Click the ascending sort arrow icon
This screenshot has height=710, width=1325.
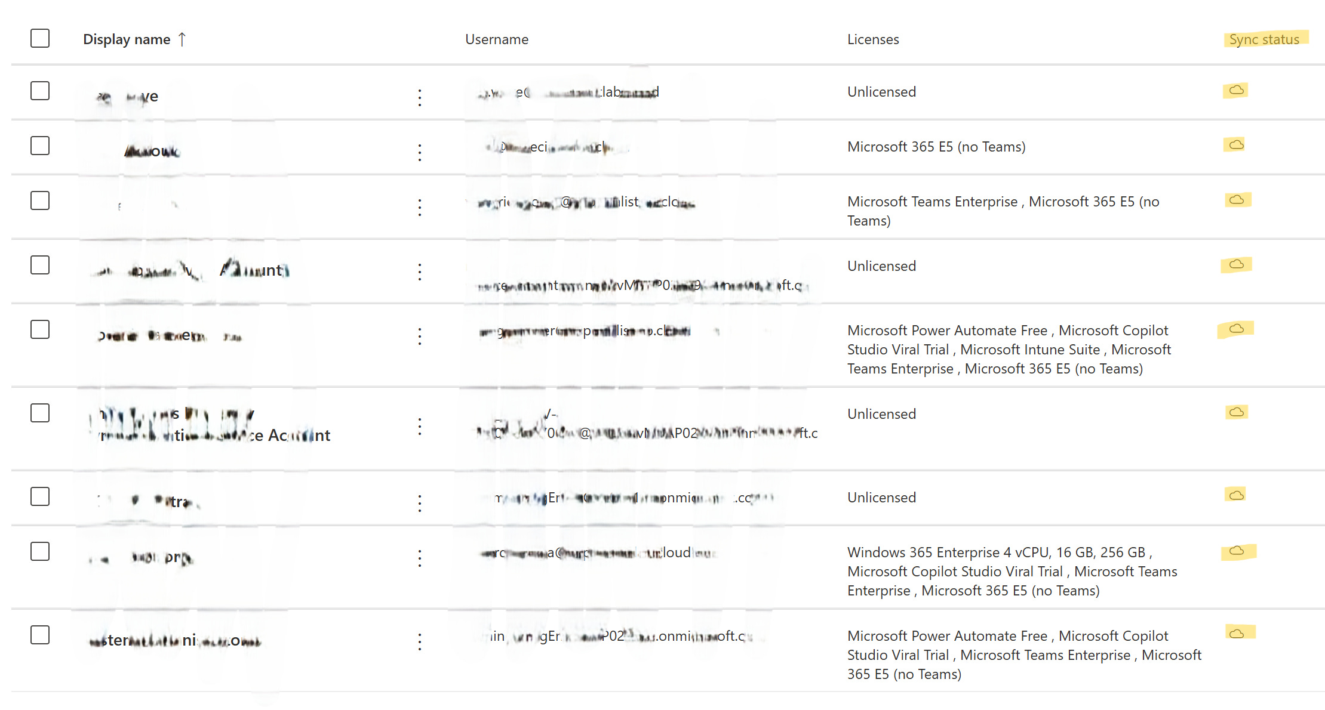pyautogui.click(x=182, y=39)
